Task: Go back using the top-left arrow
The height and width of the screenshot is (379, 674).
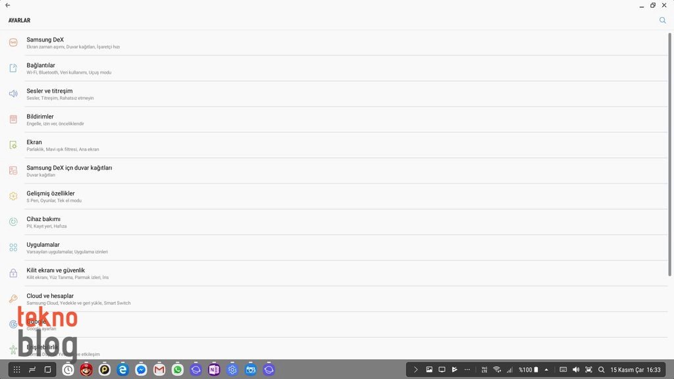Action: point(7,5)
